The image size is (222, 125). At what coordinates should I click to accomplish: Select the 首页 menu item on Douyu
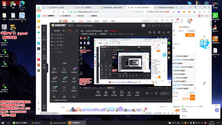(x=73, y=21)
